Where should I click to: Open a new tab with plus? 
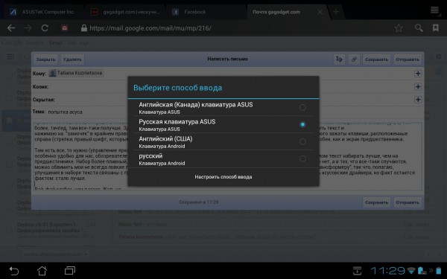[x=336, y=12]
